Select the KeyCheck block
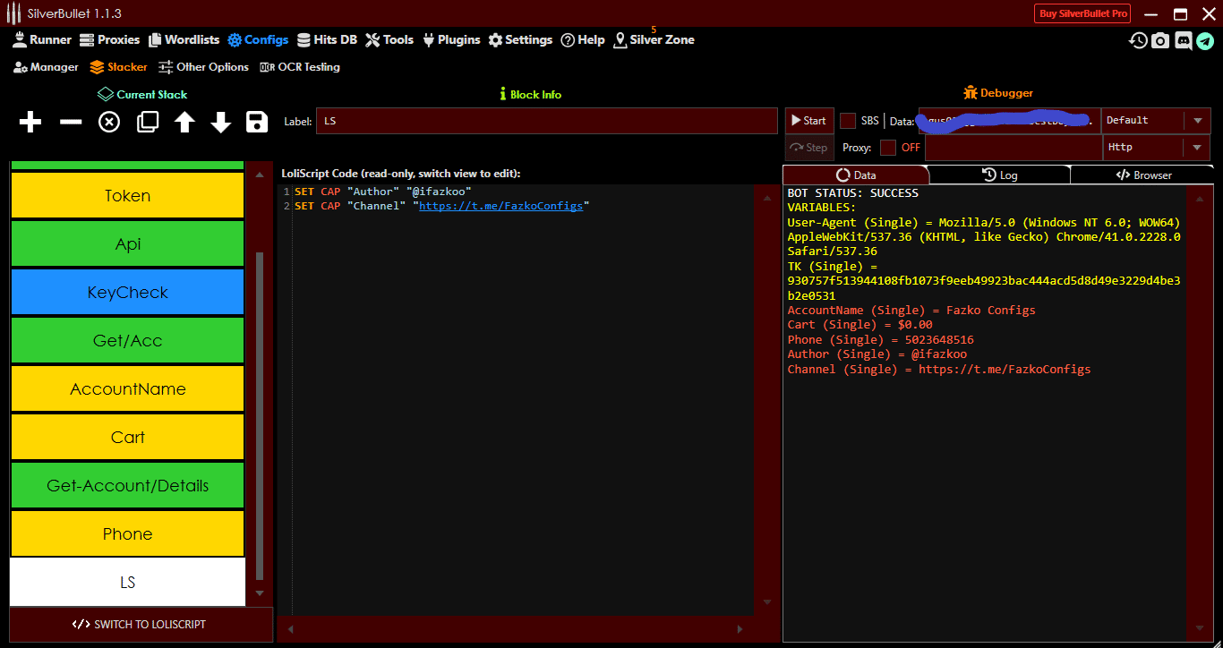1223x648 pixels. click(x=126, y=292)
